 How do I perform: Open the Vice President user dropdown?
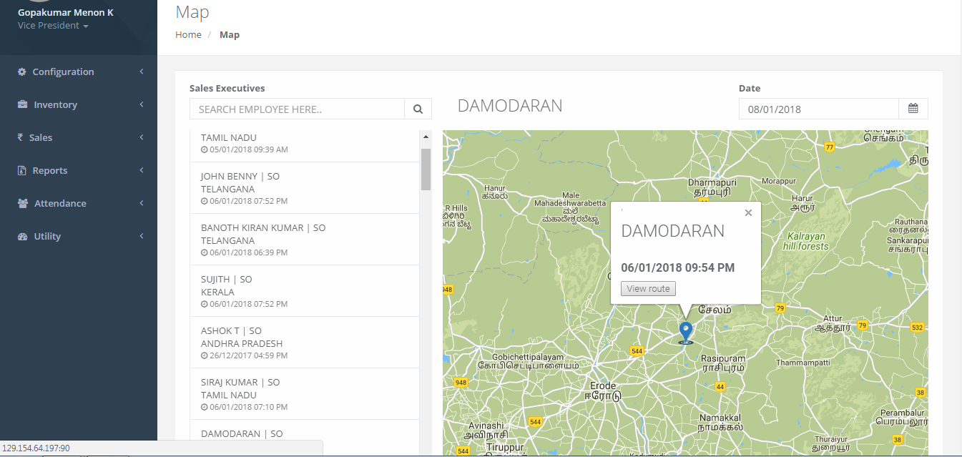(53, 26)
